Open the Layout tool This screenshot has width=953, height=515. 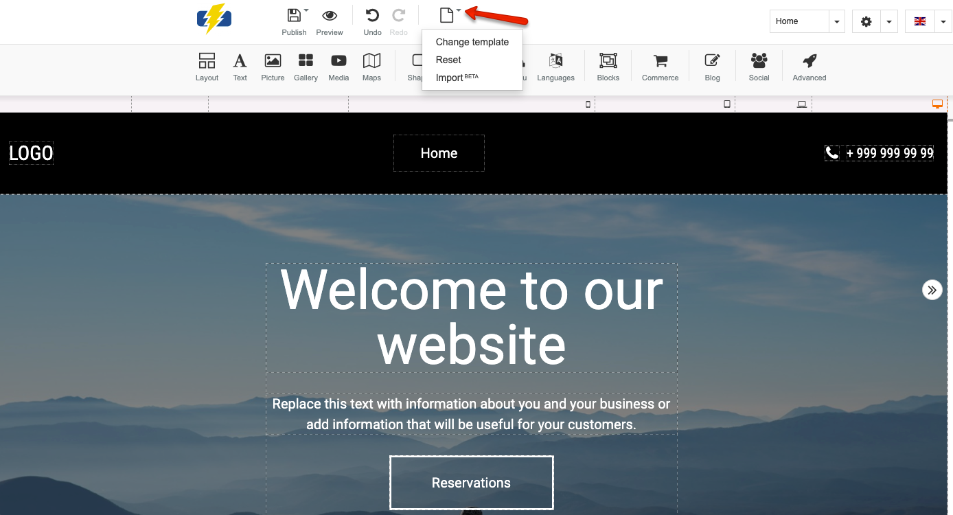(207, 67)
